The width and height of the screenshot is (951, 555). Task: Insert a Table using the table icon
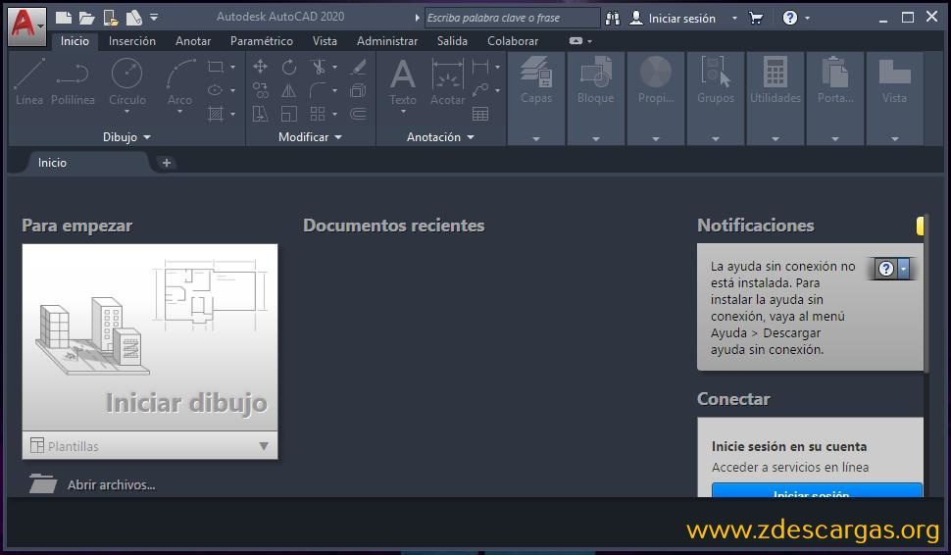480,114
